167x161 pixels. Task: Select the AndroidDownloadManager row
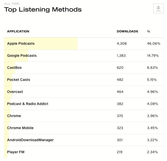[x=84, y=140]
